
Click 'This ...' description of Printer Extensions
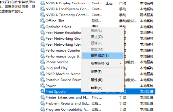[x=97, y=97]
